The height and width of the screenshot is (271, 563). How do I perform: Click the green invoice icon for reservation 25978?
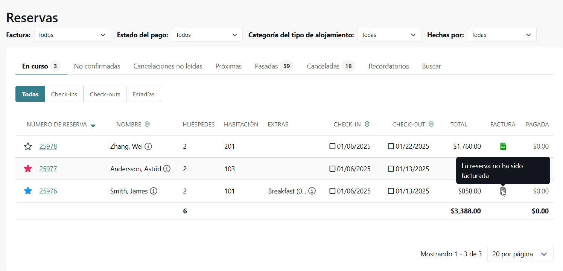point(503,146)
